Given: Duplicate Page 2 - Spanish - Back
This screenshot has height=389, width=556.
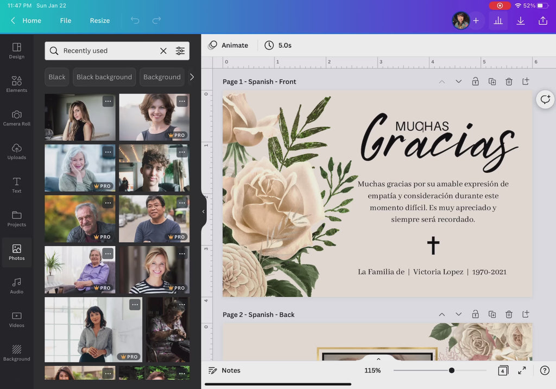Looking at the screenshot, I should [x=492, y=314].
